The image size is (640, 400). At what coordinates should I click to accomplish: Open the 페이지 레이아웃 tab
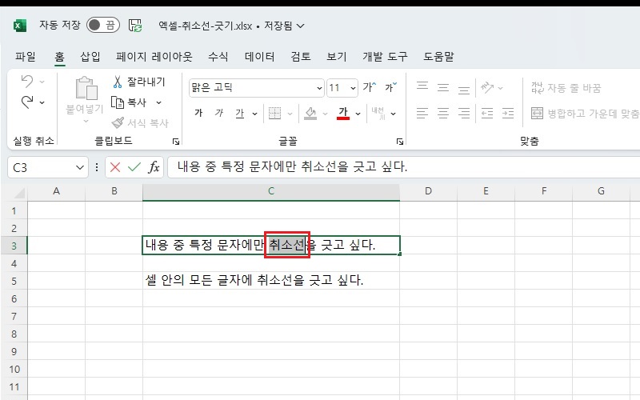[154, 56]
